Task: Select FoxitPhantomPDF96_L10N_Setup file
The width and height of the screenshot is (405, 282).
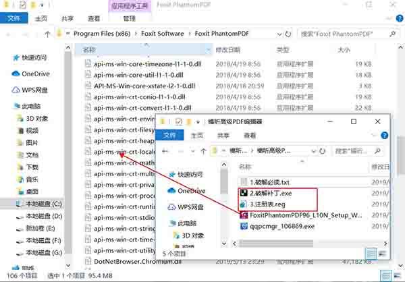Action: pyautogui.click(x=306, y=215)
